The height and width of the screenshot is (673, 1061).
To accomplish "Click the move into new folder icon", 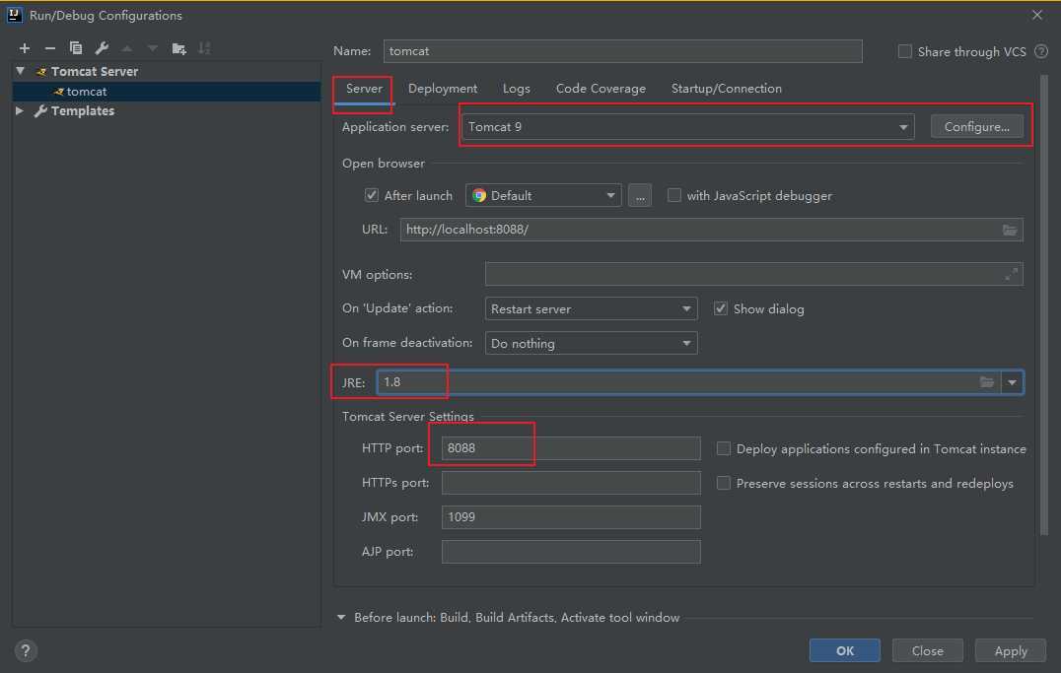I will (x=178, y=48).
